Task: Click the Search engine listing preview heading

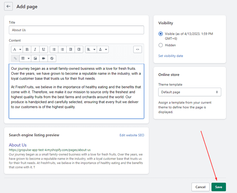Action: (x=34, y=135)
